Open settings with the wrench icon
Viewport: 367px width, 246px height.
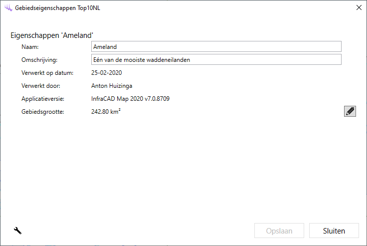(x=17, y=231)
